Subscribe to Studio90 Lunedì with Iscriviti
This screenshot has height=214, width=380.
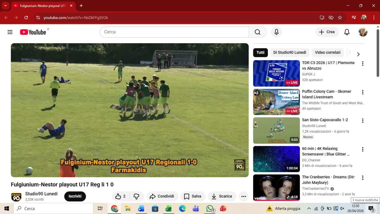75,196
